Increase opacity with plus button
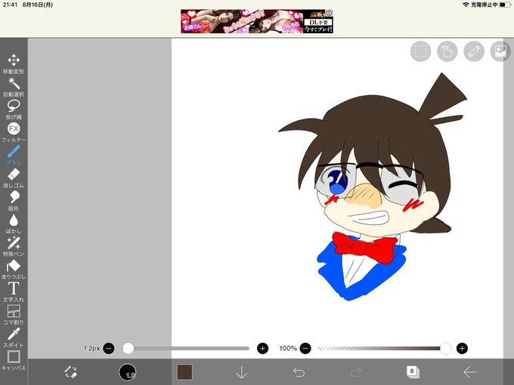 462,348
